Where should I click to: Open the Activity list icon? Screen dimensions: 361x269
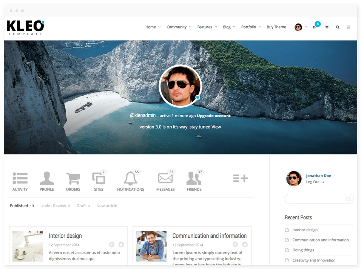coord(20,178)
